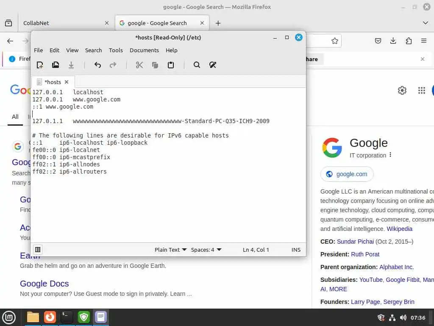Viewport: 434px width, 326px height.
Task: Save the hosts file using the toolbar icon
Action: [x=71, y=65]
